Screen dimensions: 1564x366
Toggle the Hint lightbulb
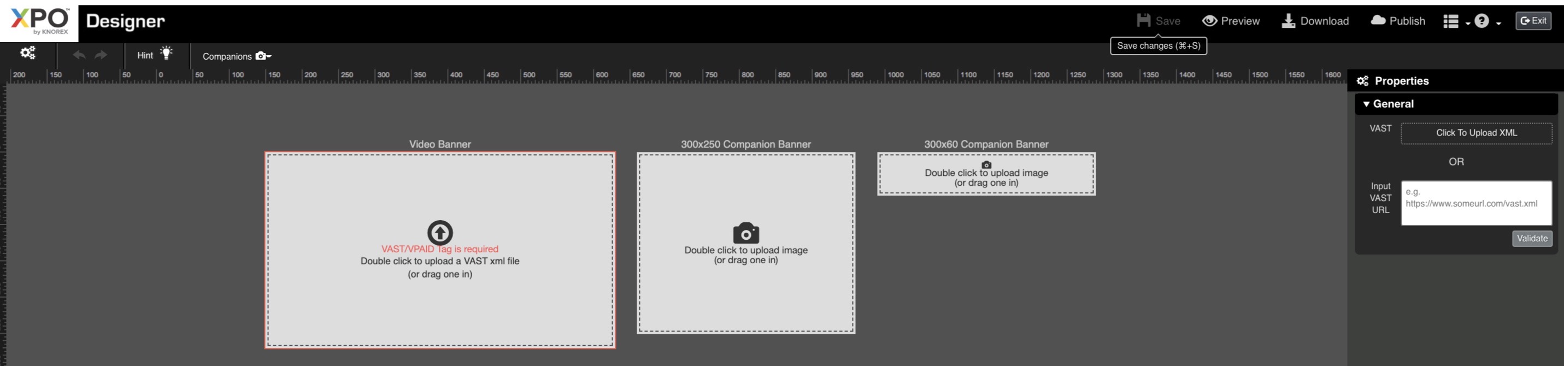[166, 54]
